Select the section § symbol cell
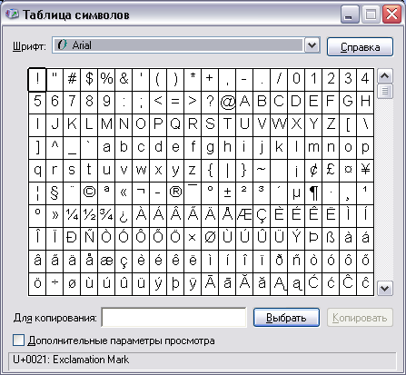This screenshot has height=375, width=406. point(54,193)
